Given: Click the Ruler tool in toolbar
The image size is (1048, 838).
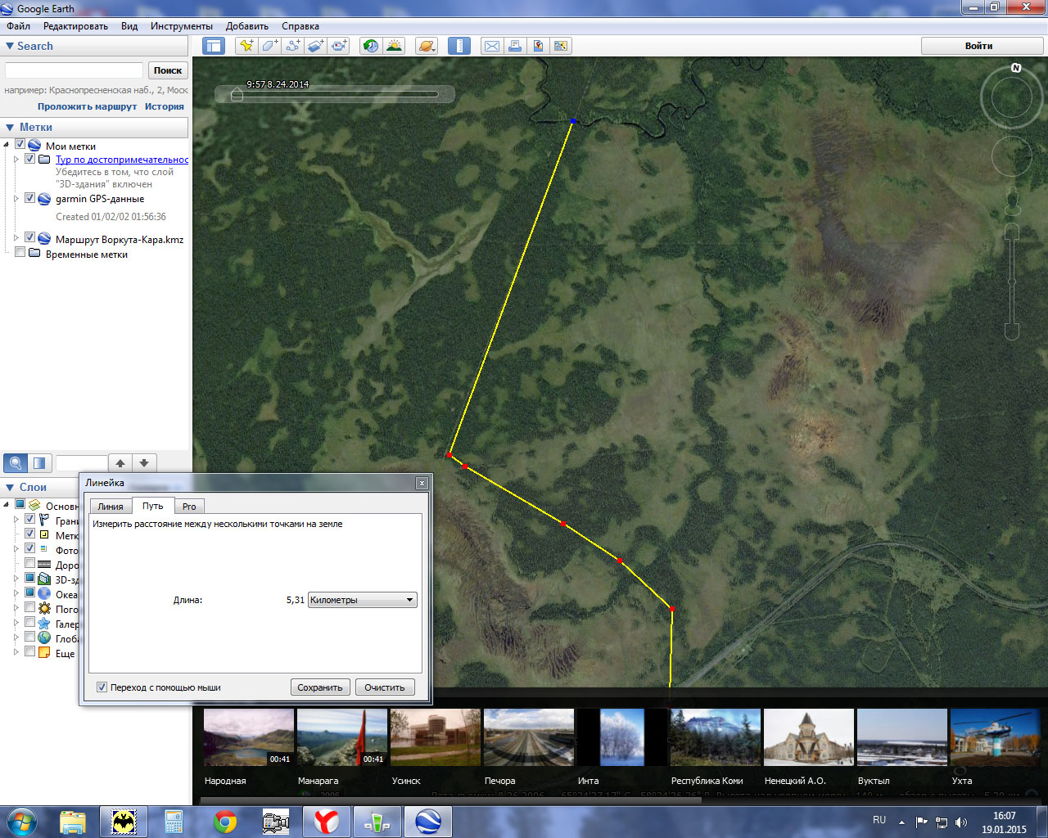Looking at the screenshot, I should [x=459, y=46].
